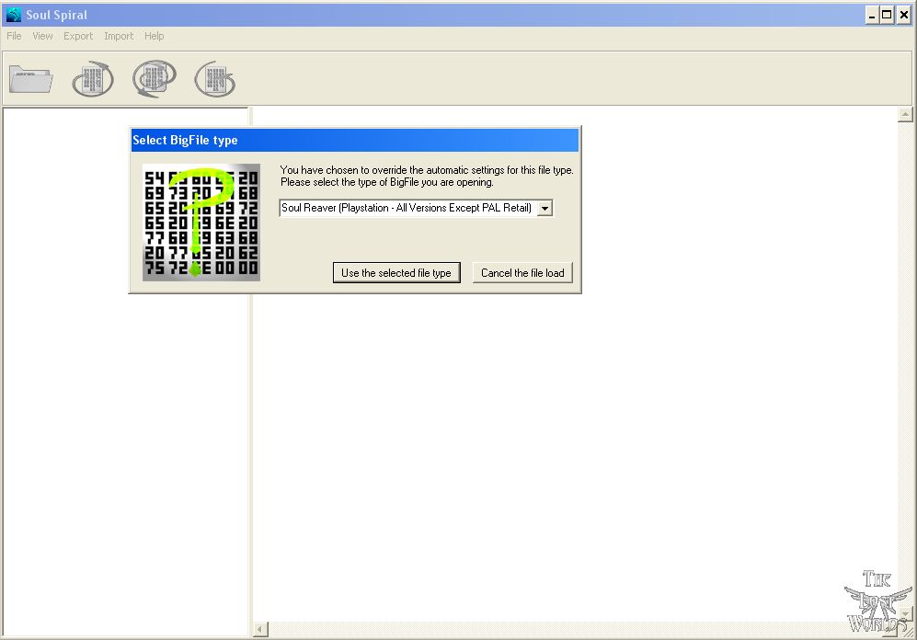The width and height of the screenshot is (917, 640).
Task: Click the horizontal scrollbar left arrow
Action: [x=261, y=630]
